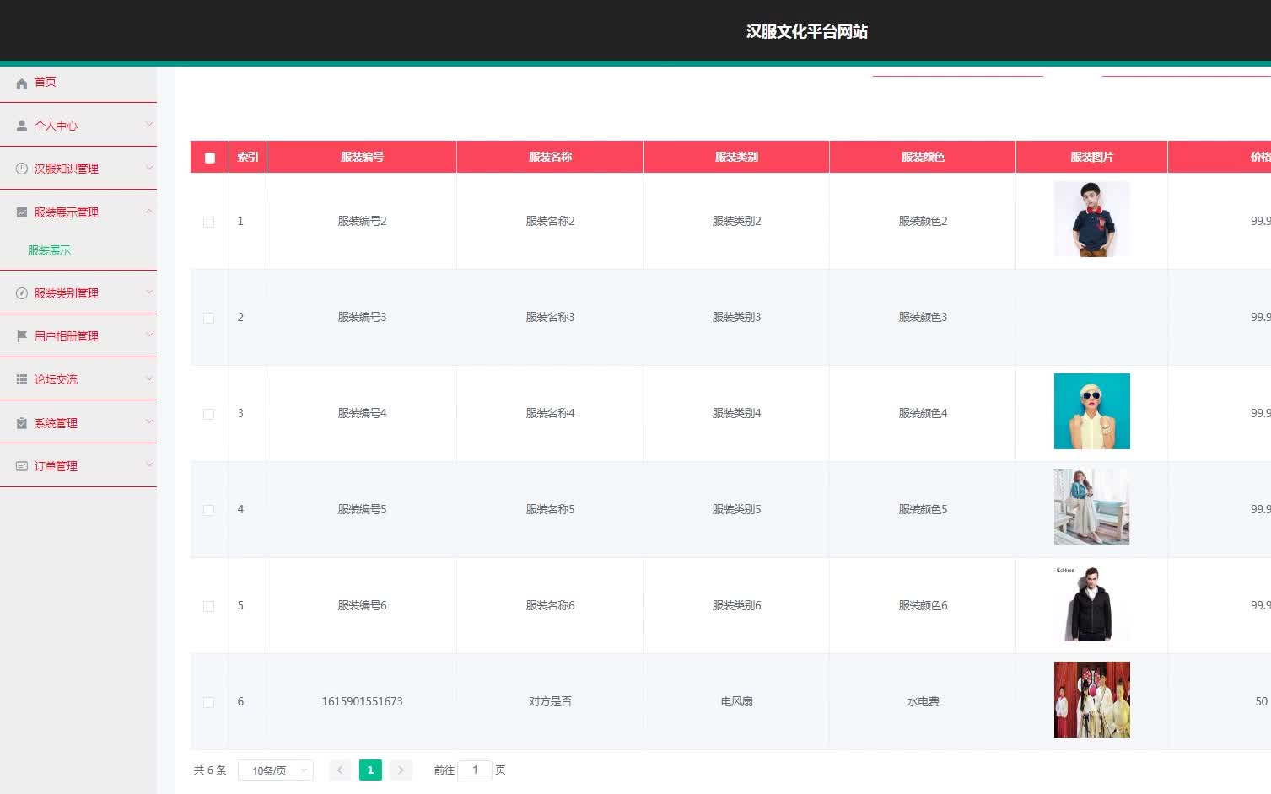Check the row for 服装编号2

pyautogui.click(x=208, y=222)
